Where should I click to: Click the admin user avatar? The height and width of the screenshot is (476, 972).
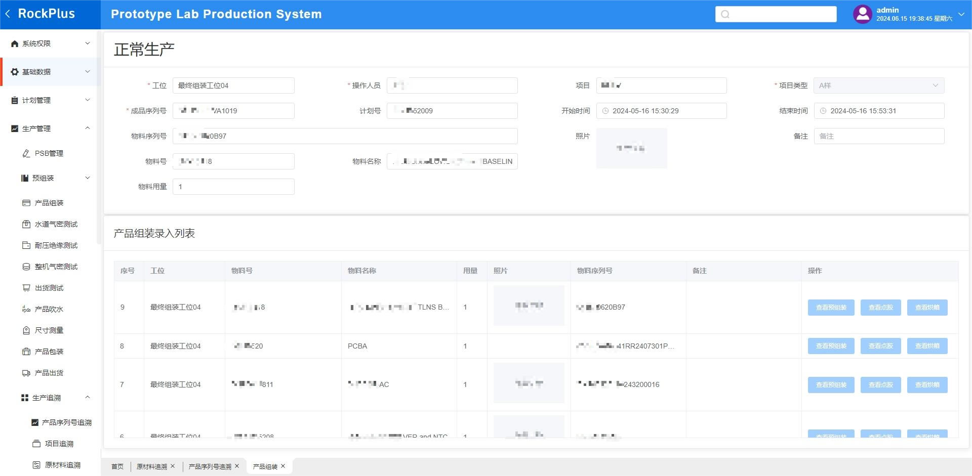(863, 14)
